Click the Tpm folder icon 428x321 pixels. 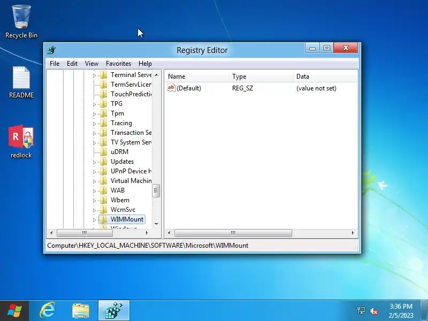point(103,113)
